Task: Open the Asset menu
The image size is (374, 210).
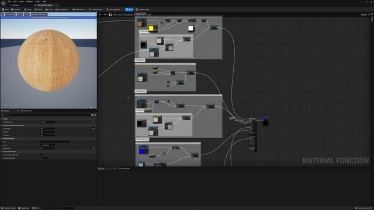Action: click(22, 1)
